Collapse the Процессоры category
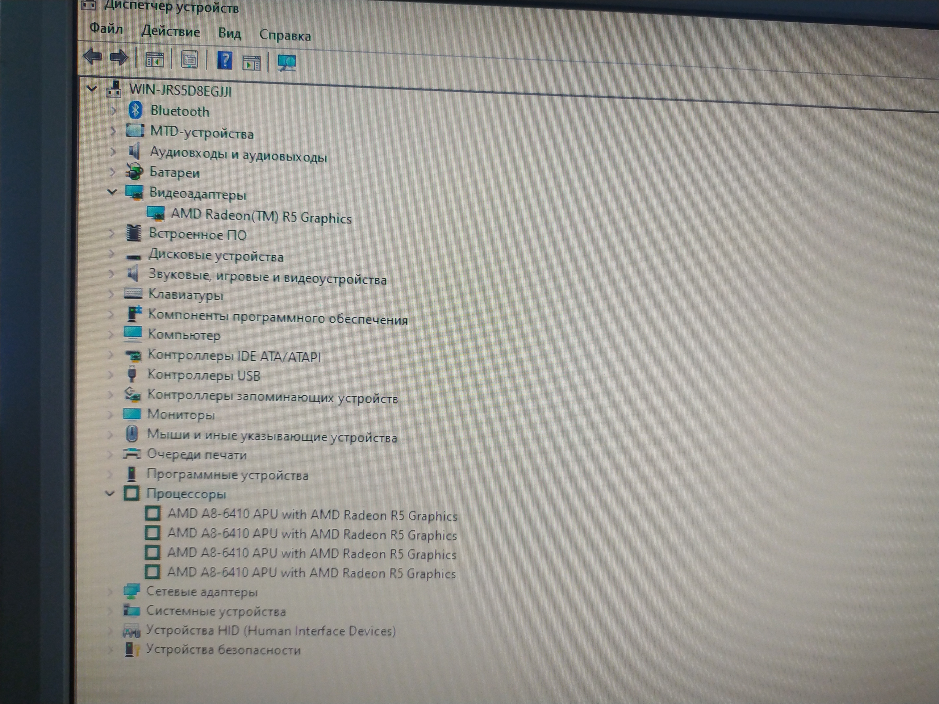 (x=109, y=494)
